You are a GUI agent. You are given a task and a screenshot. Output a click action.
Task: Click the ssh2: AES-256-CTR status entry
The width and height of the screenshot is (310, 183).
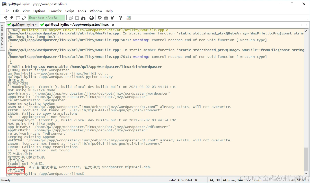tap(183, 180)
